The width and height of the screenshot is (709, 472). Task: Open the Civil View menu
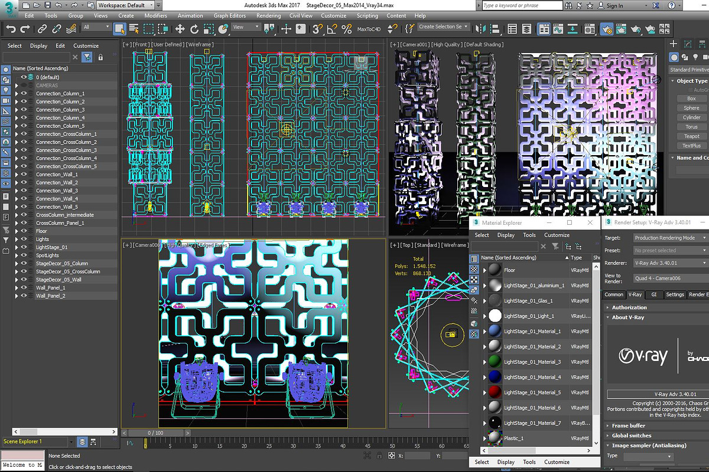(301, 16)
